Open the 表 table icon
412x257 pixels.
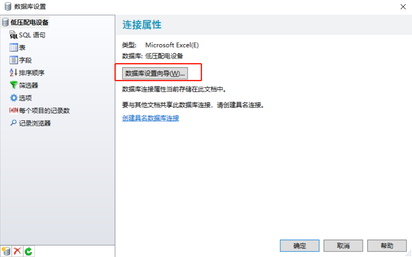13,48
